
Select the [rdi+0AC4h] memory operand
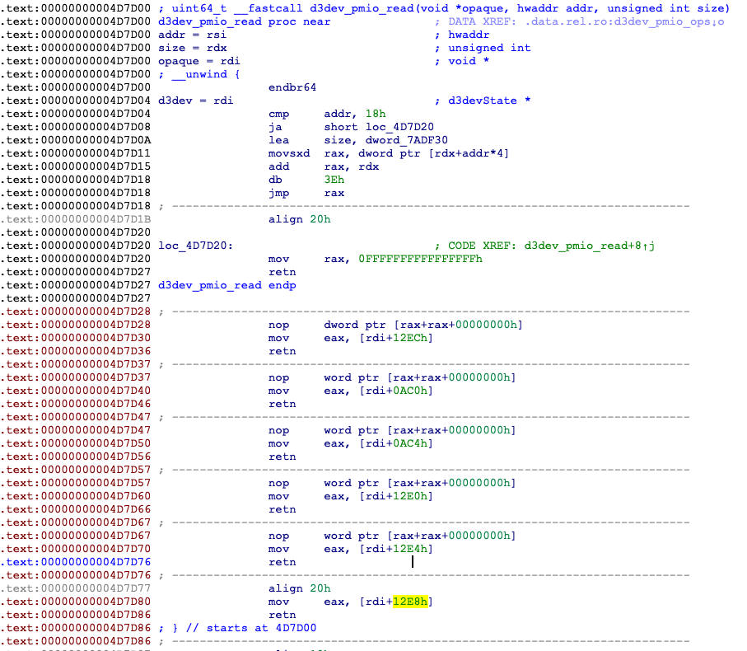395,443
